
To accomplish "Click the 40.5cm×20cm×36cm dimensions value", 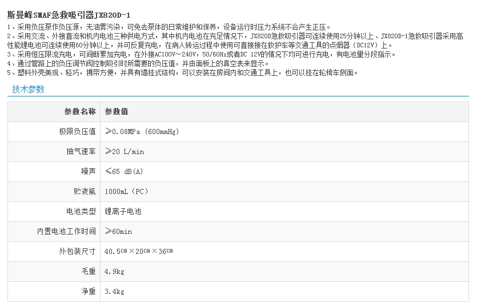I will (x=139, y=251).
